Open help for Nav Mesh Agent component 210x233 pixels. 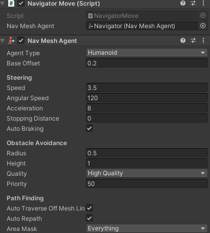click(x=183, y=40)
